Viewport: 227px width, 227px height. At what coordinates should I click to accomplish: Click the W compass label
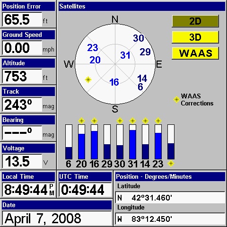pyautogui.click(x=69, y=64)
